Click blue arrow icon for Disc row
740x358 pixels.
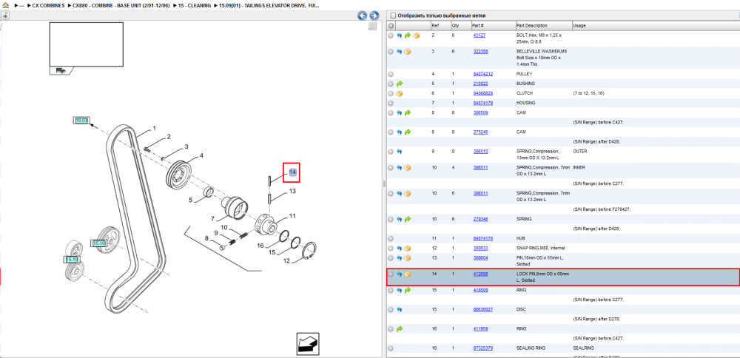coord(400,309)
